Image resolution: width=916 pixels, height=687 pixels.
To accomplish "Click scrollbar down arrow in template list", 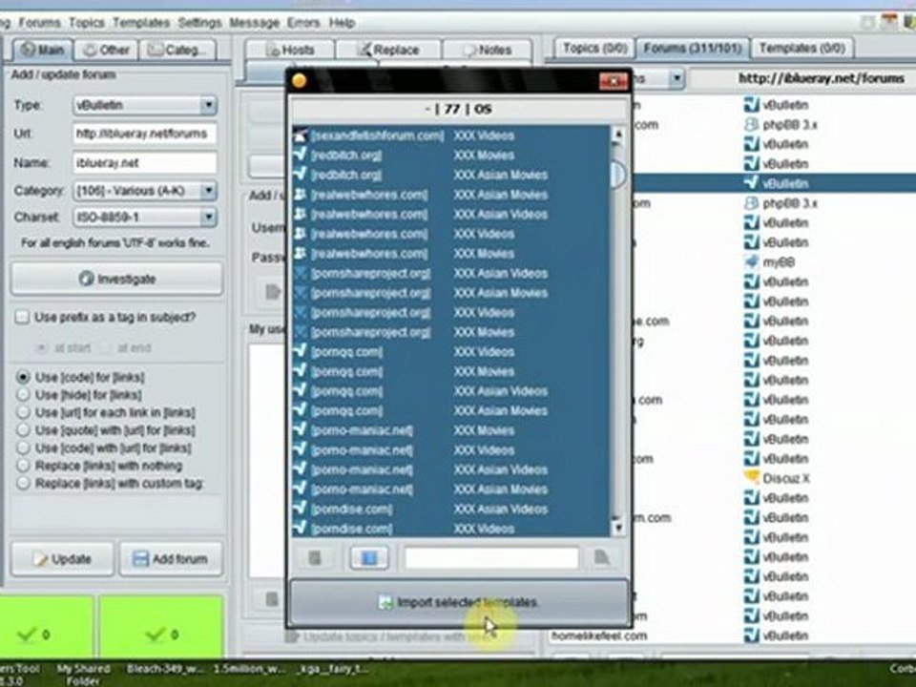I will [618, 529].
